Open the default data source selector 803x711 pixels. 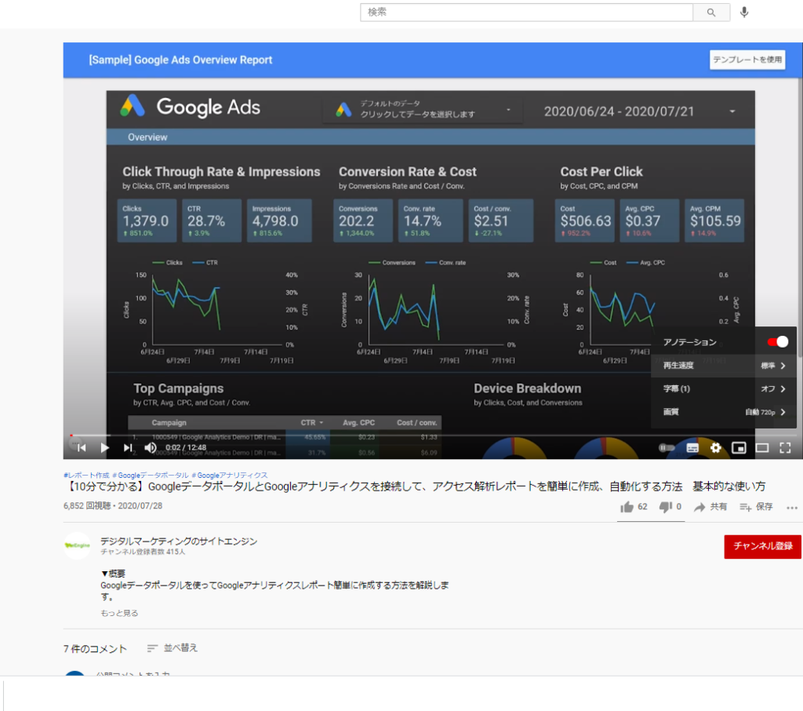[x=423, y=108]
